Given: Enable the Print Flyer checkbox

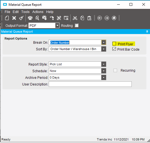Looking at the screenshot, I should (114, 44).
